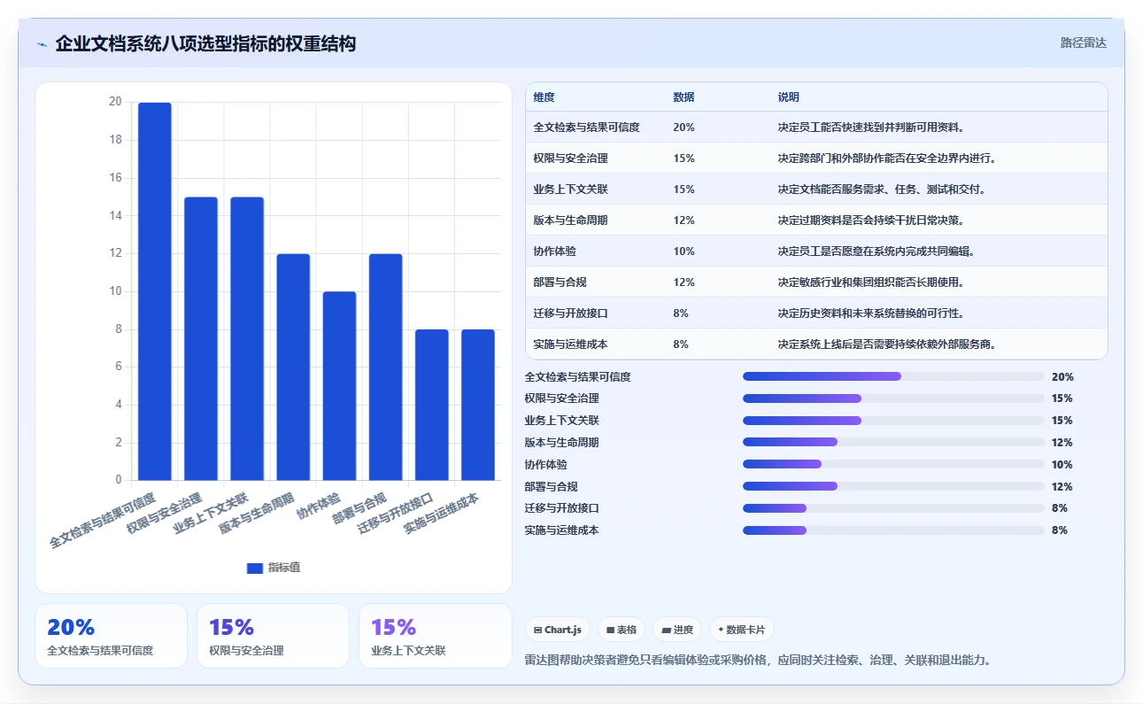Click description 决定员工是否愿意在系统内完成共同编辑
This screenshot has width=1143, height=704.
pos(876,251)
